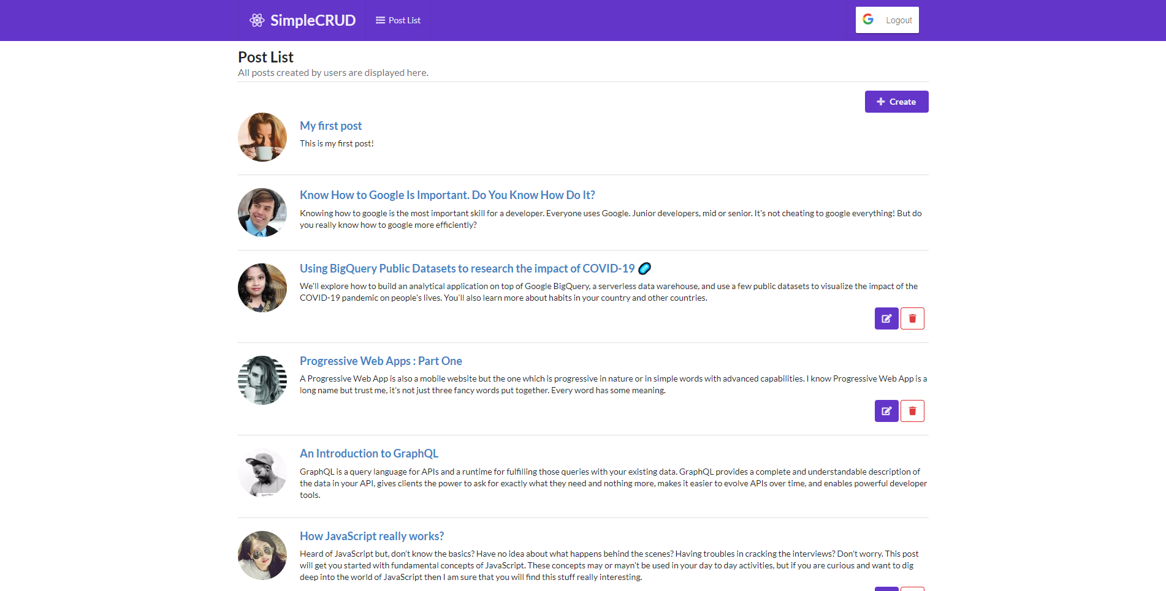
Task: Open the Post List menu item
Action: (398, 20)
